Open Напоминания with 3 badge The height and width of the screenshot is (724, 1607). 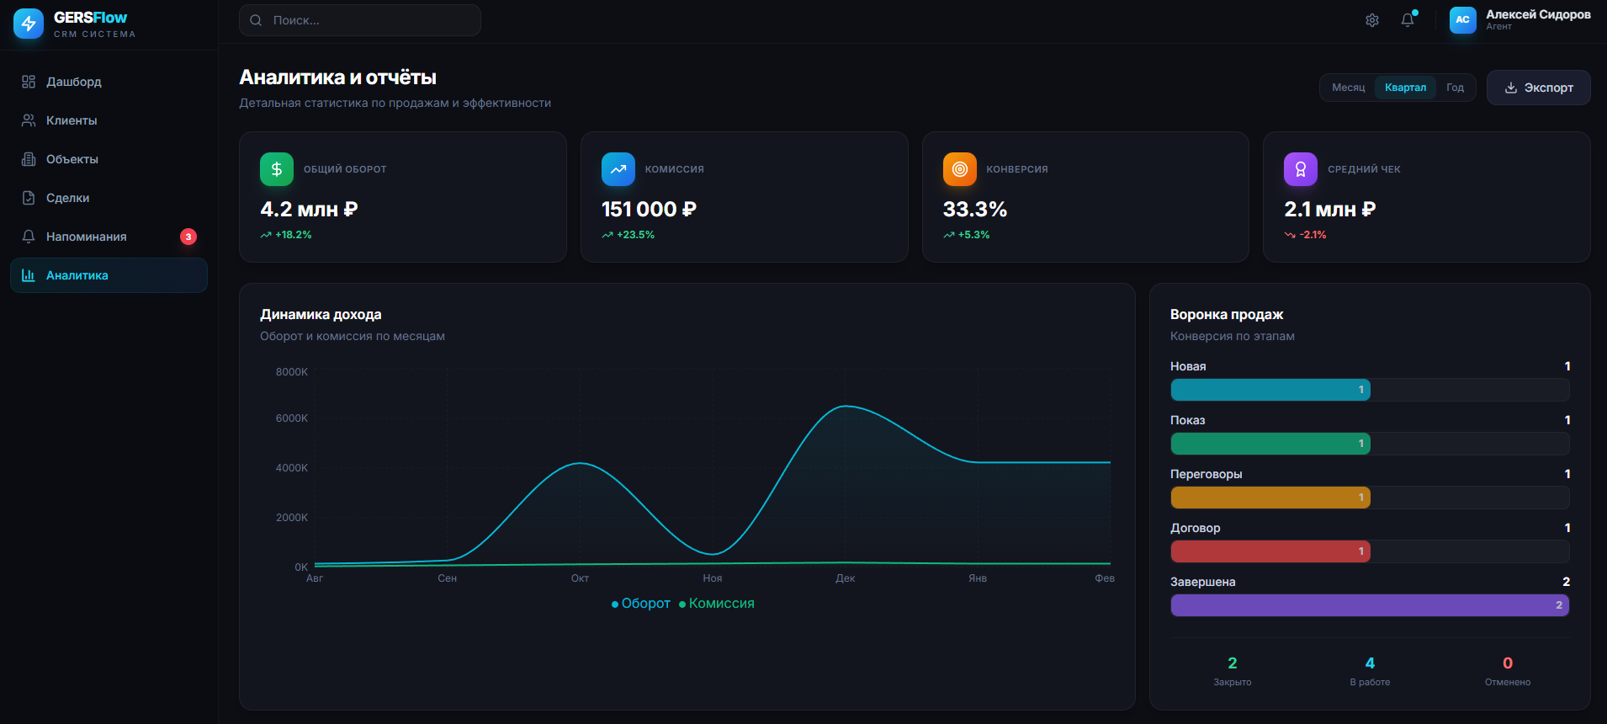pyautogui.click(x=86, y=237)
